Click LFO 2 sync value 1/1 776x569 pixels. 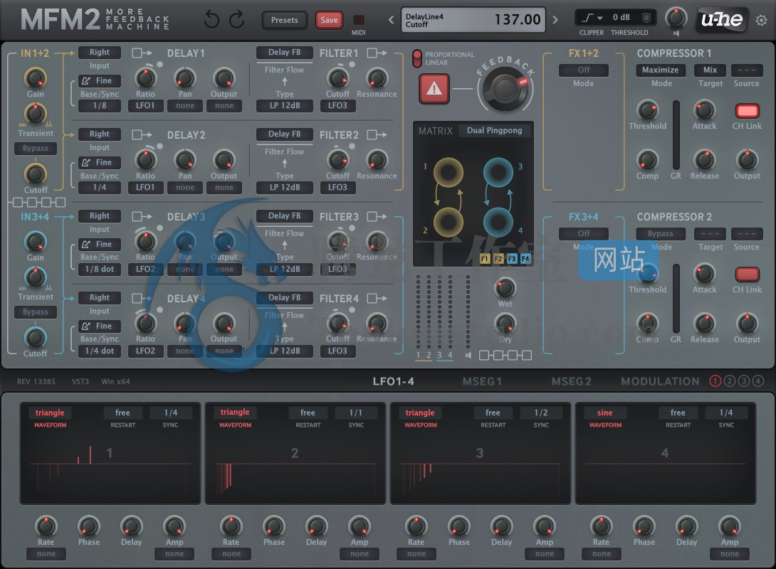356,413
